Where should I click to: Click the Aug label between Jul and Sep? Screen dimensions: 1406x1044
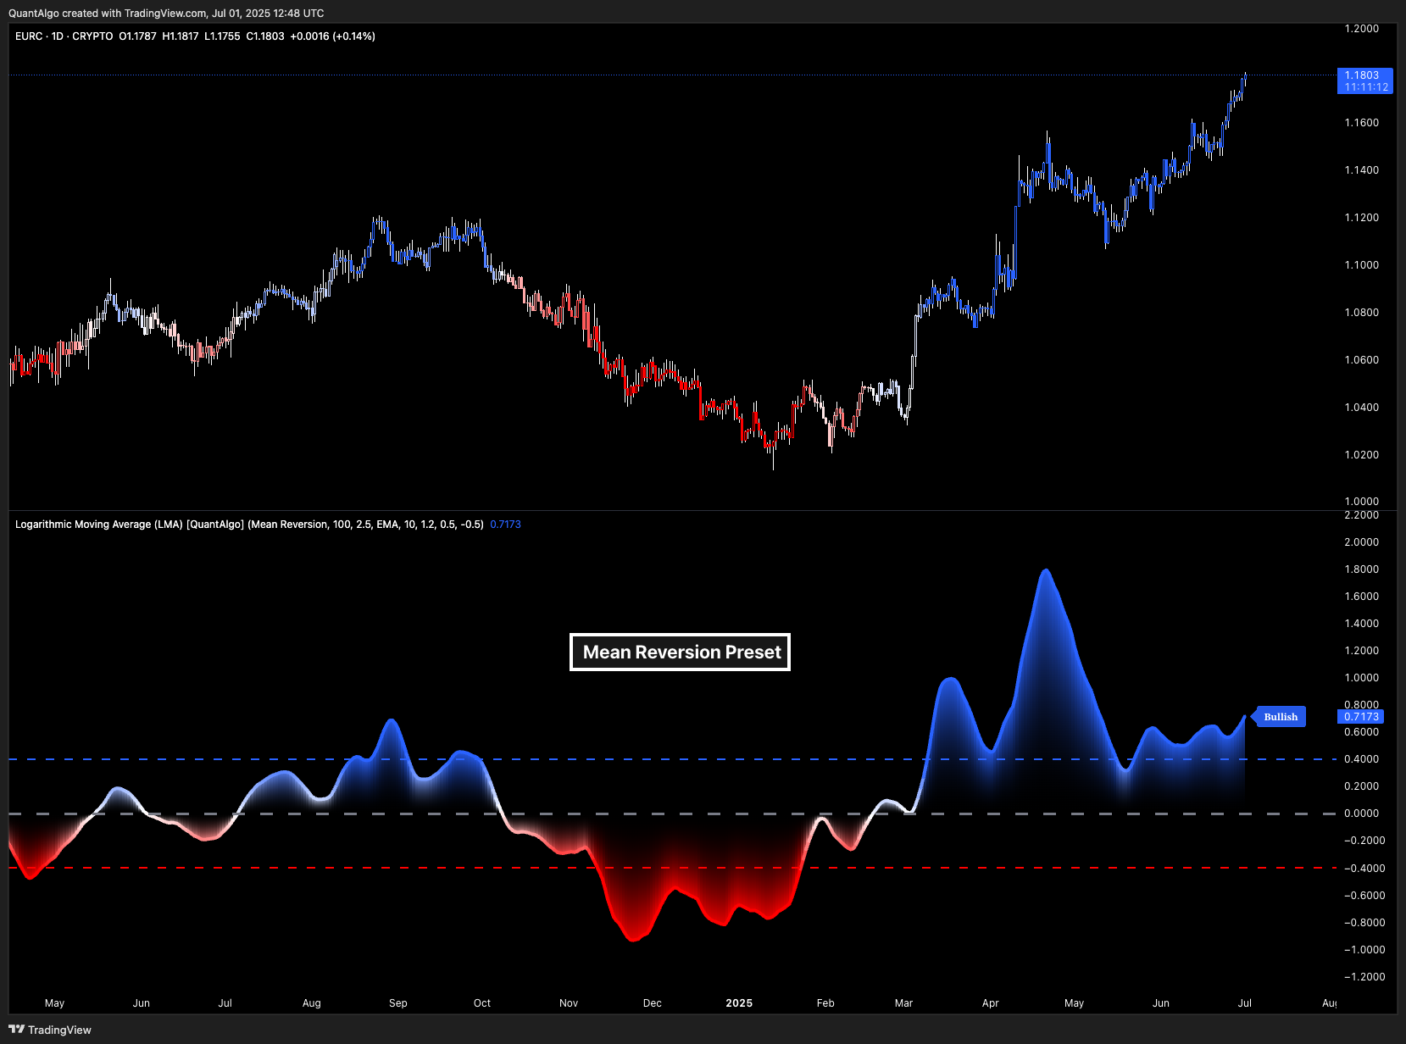coord(312,1003)
